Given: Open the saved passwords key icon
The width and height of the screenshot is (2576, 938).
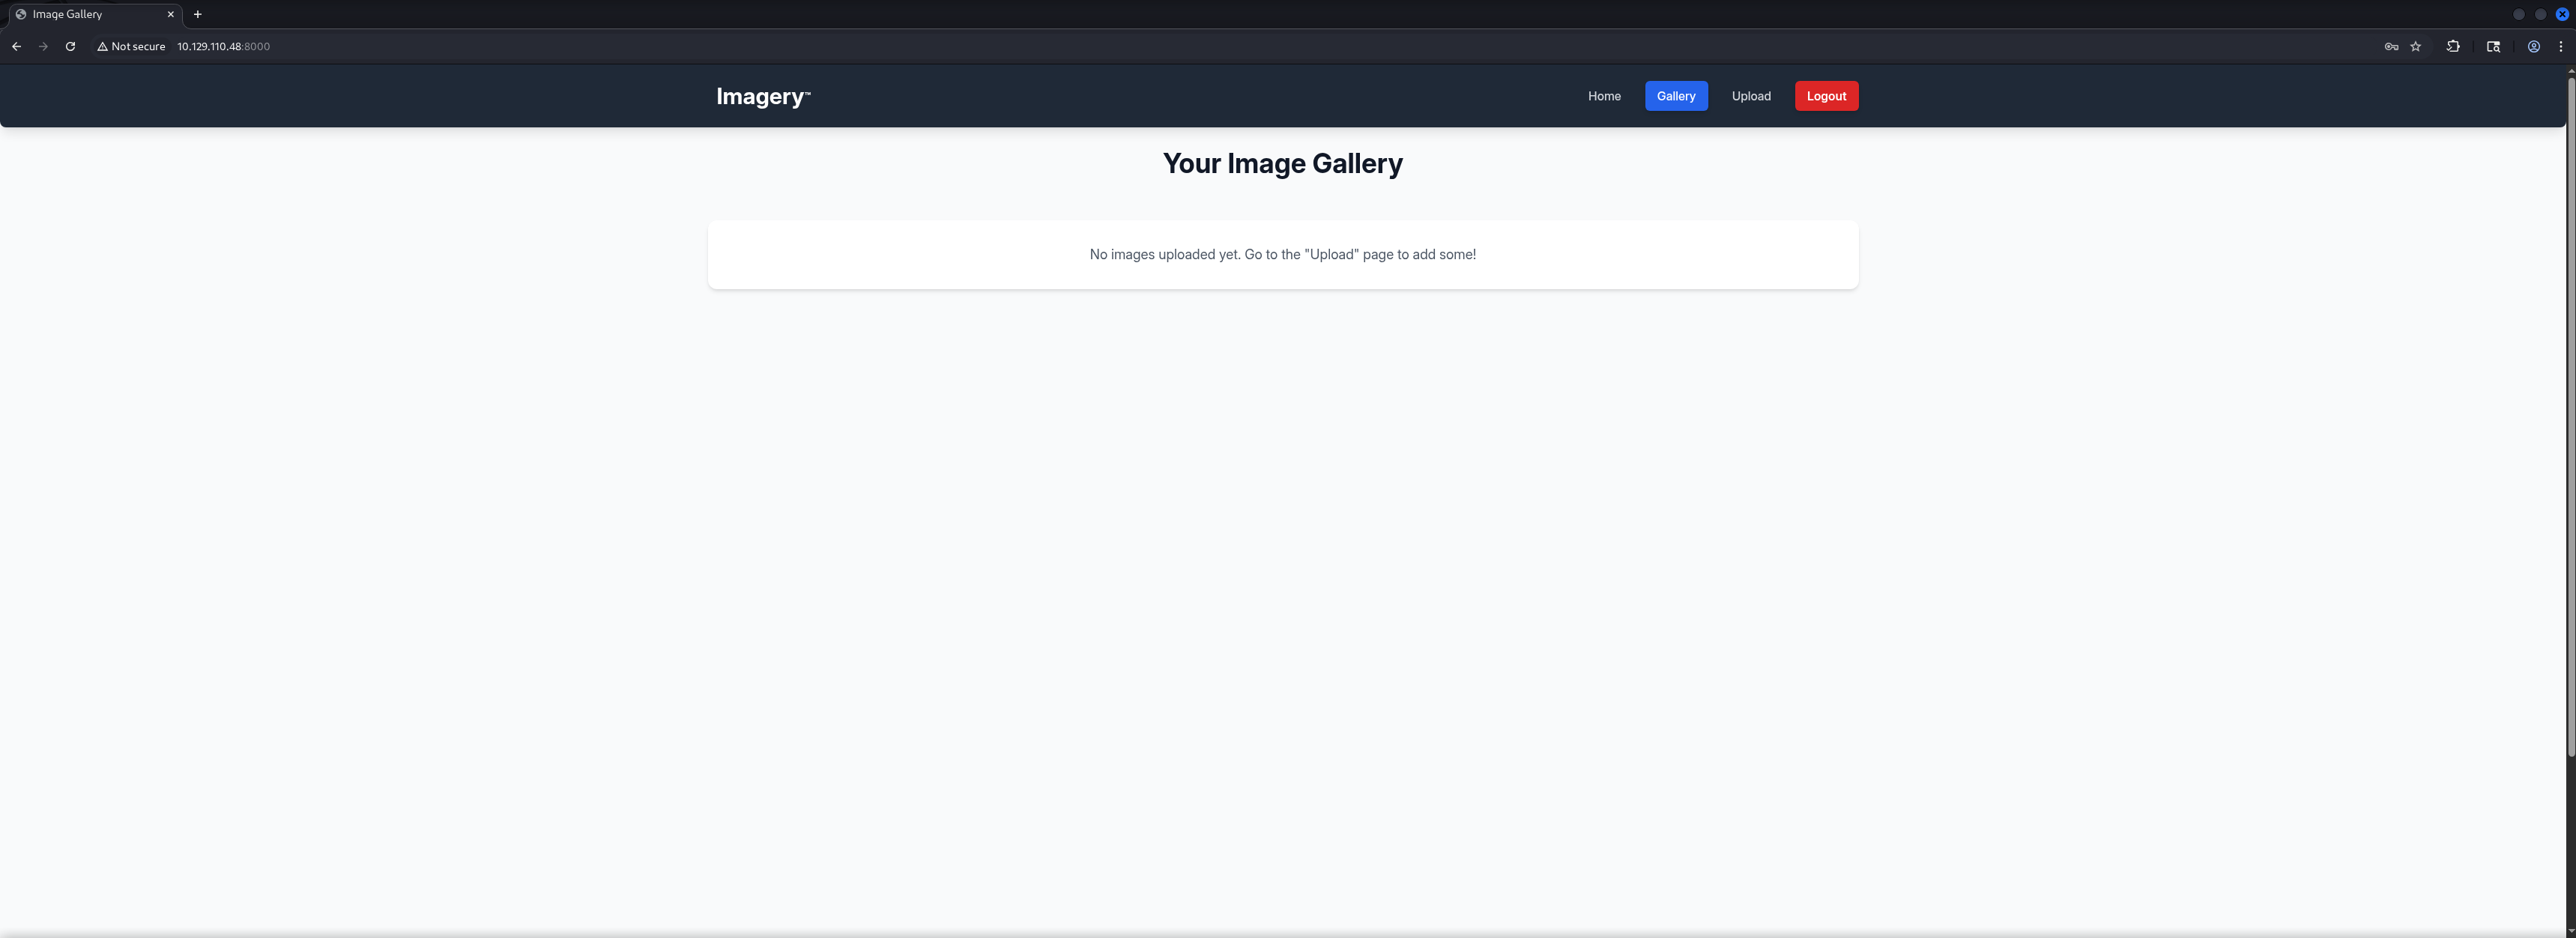Looking at the screenshot, I should [2391, 46].
